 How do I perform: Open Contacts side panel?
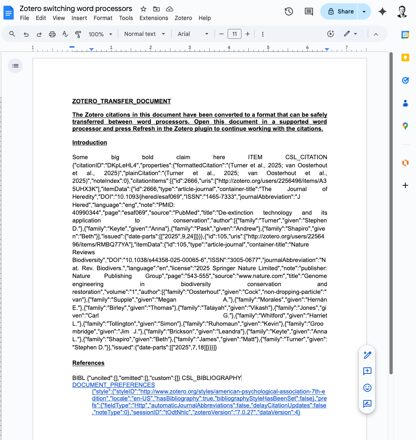tap(405, 103)
